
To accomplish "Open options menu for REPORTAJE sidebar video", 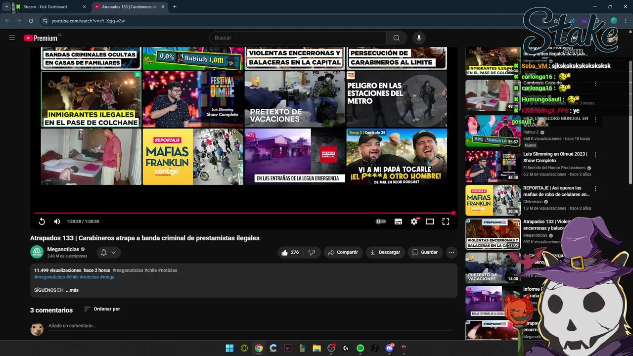I will click(595, 189).
